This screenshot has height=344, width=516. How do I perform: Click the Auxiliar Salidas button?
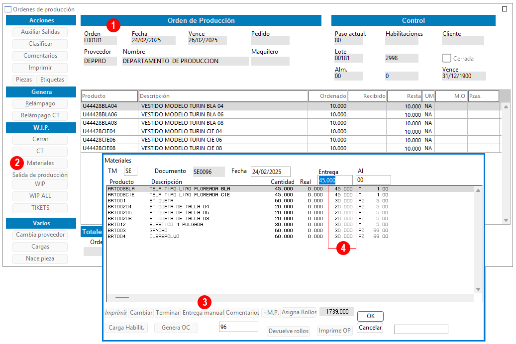tap(40, 32)
